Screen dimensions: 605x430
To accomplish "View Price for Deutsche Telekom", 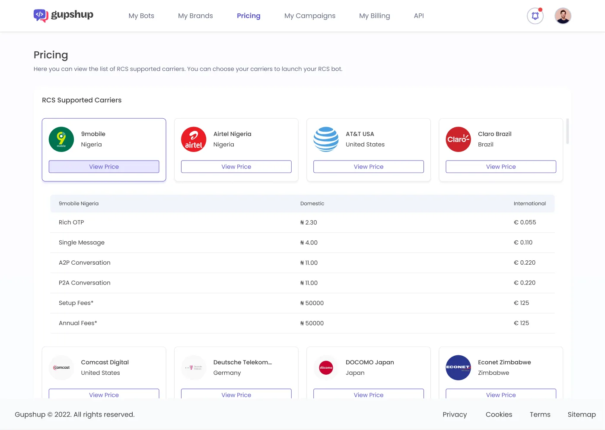I will pos(236,394).
